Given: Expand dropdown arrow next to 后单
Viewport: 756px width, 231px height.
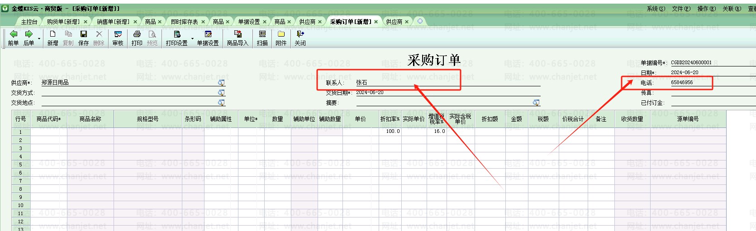Looking at the screenshot, I should [x=39, y=39].
